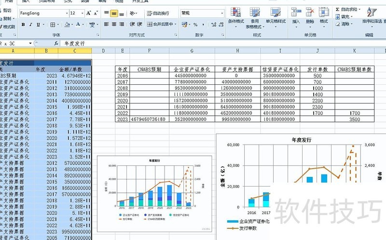386x240 pixels.
Task: Select cell with value 3500 under CNABS预期单数
Action: point(355,119)
